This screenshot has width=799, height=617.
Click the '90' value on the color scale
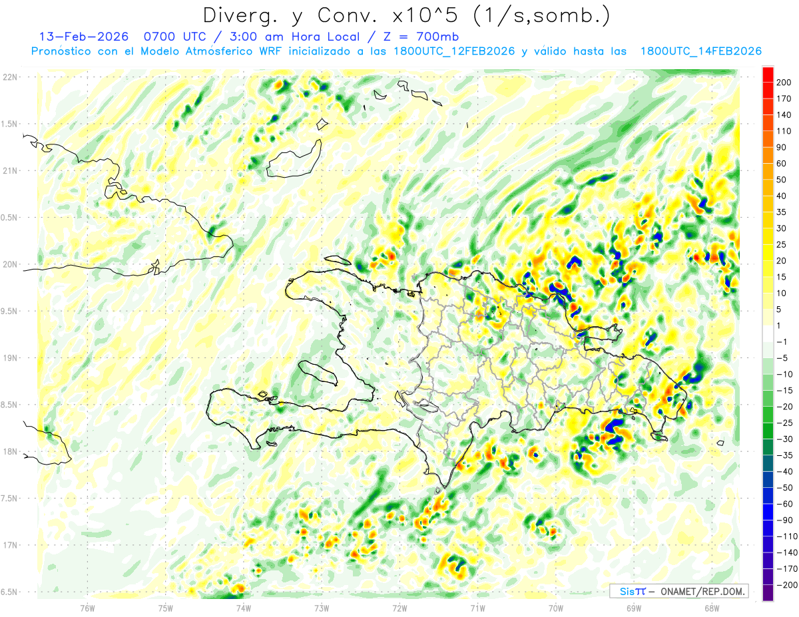click(782, 147)
